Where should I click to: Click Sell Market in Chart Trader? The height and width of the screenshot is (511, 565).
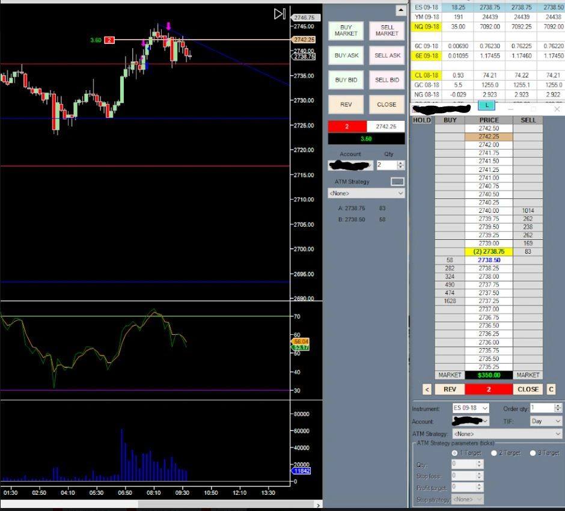point(387,31)
